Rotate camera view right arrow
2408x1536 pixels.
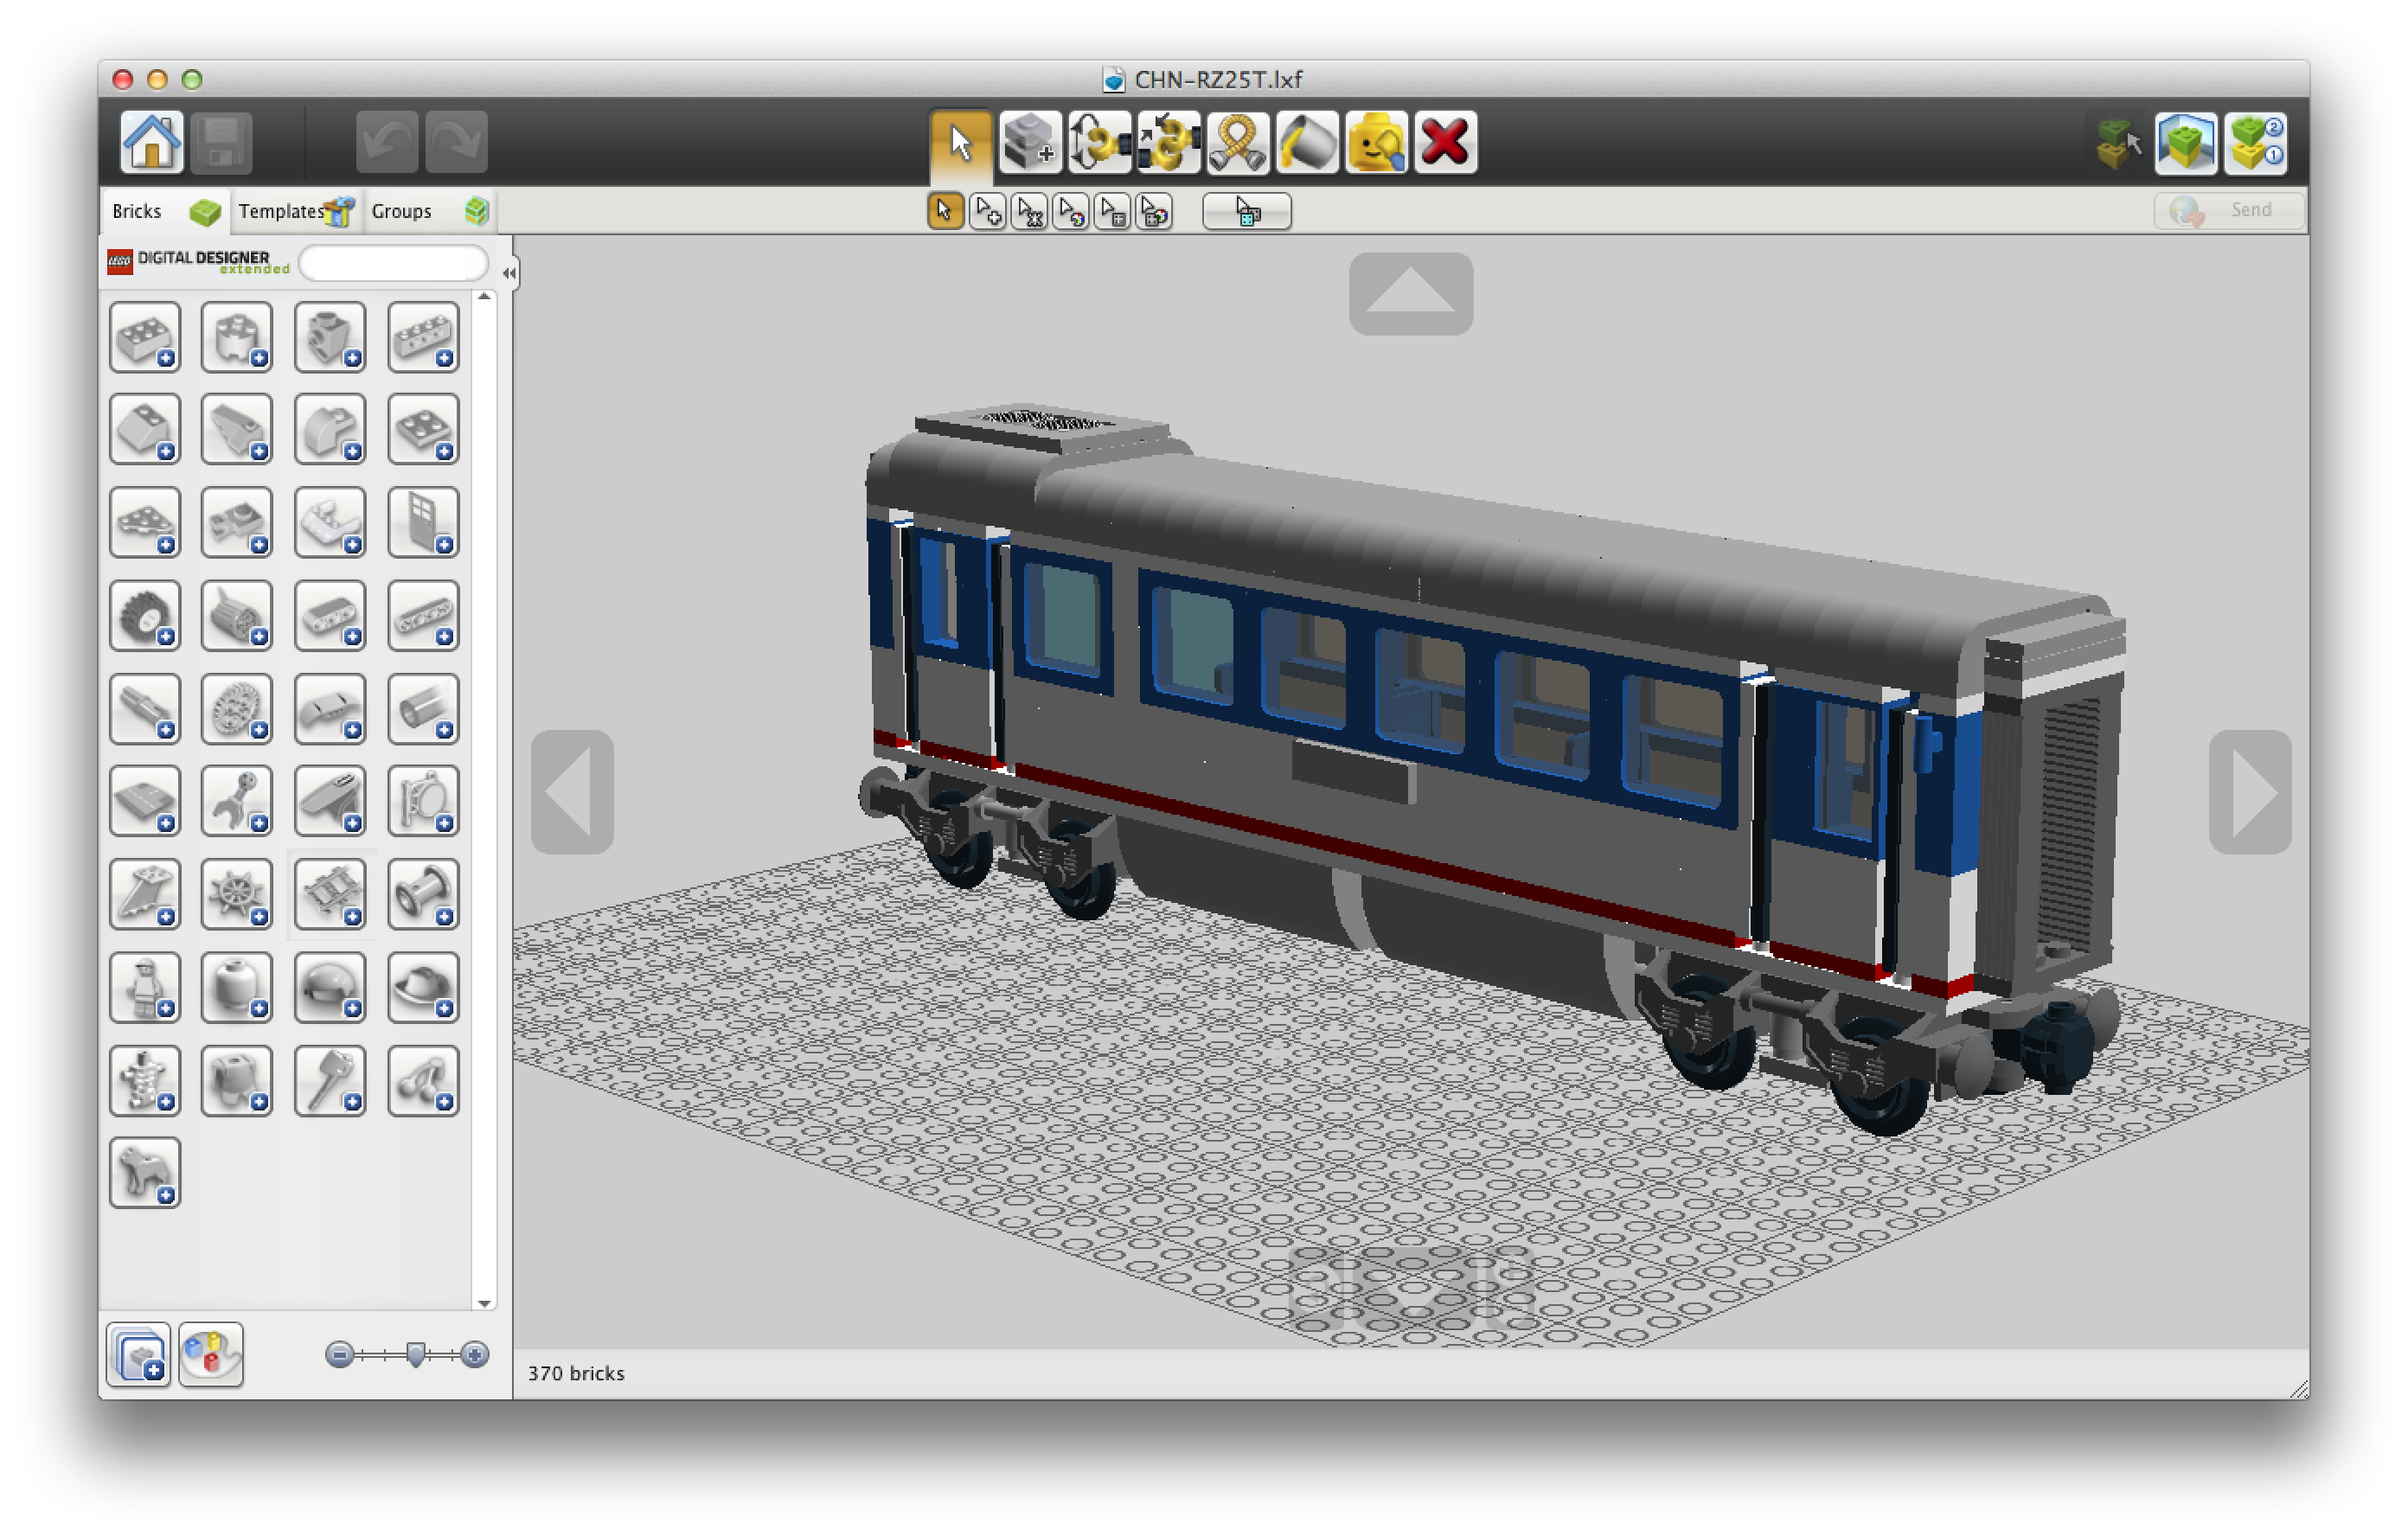point(2250,792)
